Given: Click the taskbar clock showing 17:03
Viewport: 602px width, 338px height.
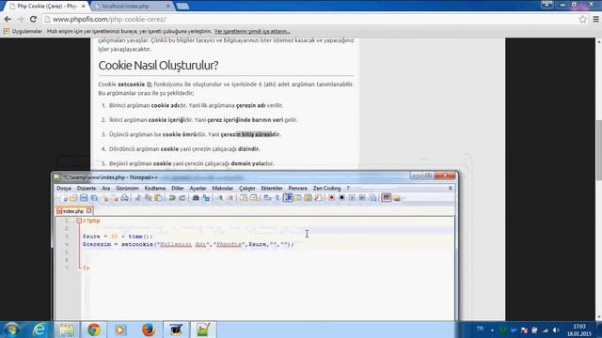Looking at the screenshot, I should coord(579,330).
